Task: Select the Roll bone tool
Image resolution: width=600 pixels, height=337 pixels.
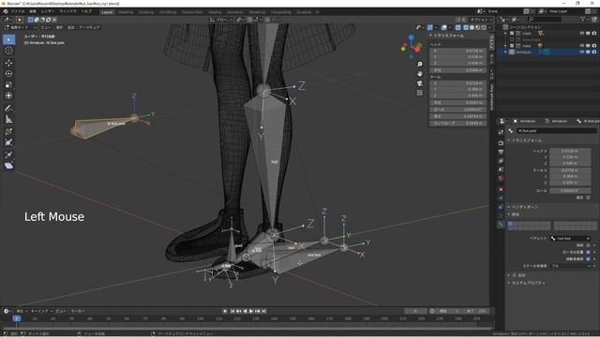Action: (x=8, y=131)
